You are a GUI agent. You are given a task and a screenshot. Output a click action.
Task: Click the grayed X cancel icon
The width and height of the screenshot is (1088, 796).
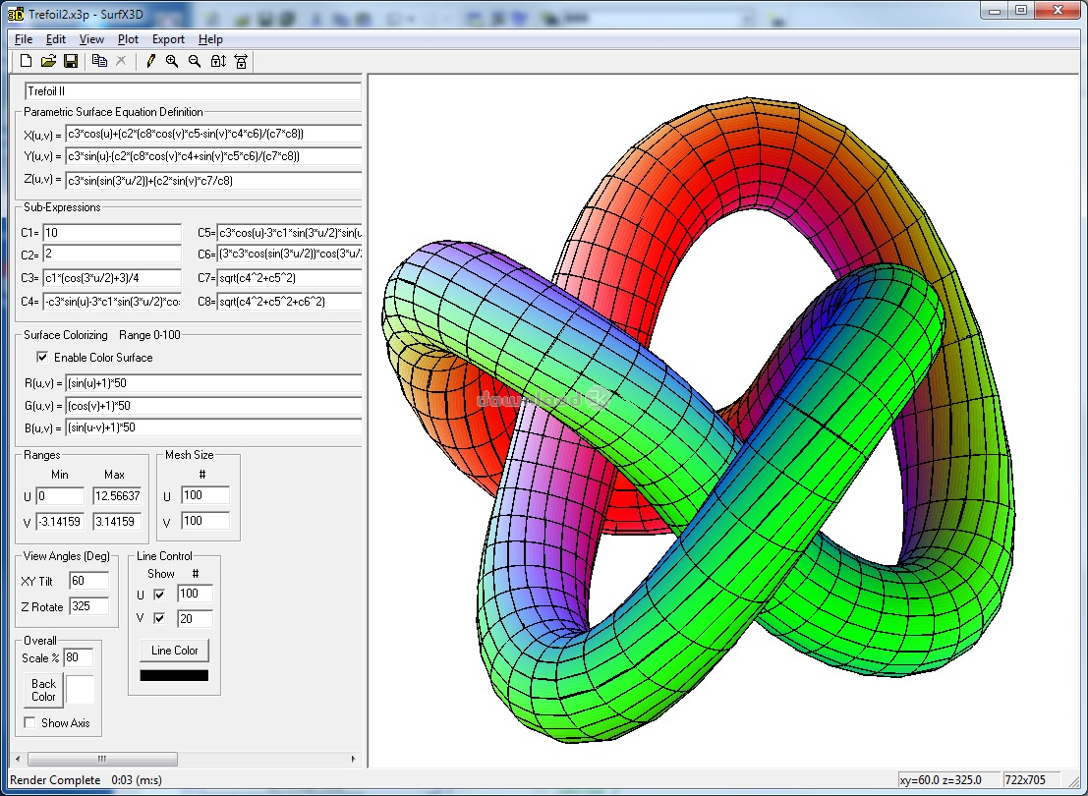(121, 61)
